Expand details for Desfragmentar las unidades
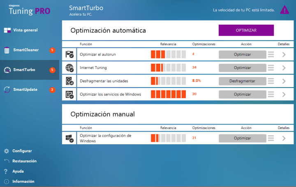 [284, 81]
